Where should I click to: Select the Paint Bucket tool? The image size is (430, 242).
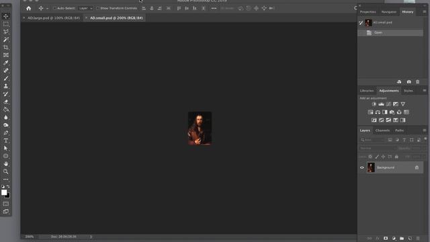pos(6,110)
